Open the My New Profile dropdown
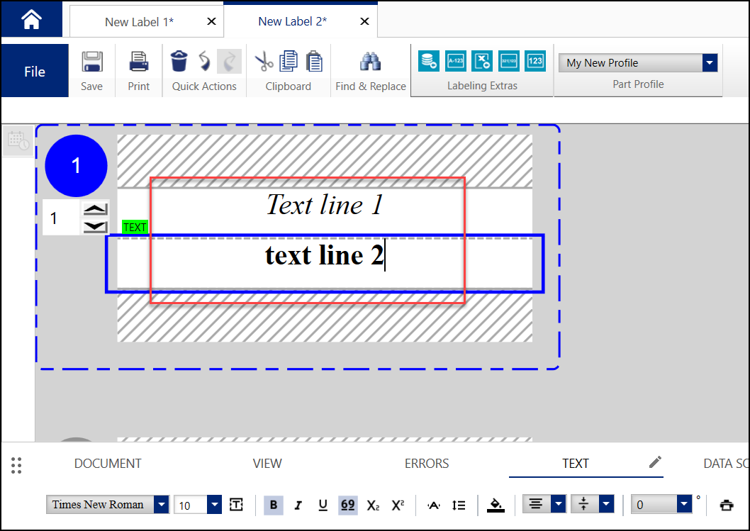The width and height of the screenshot is (750, 531). [x=710, y=63]
